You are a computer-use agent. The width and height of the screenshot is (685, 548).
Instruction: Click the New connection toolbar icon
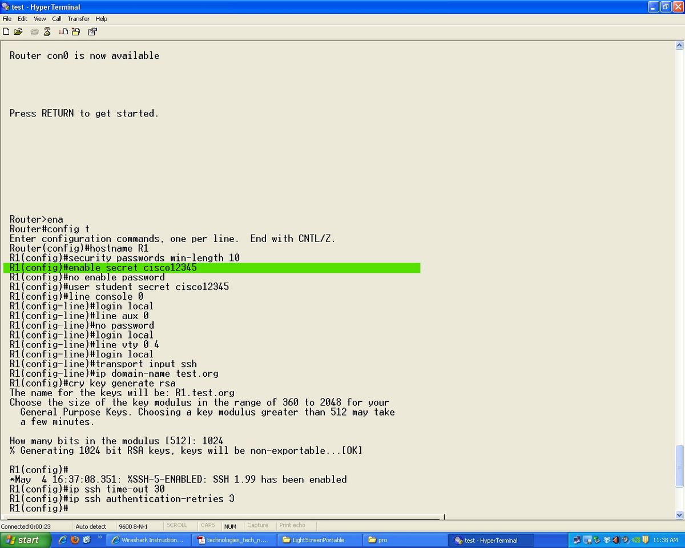6,32
